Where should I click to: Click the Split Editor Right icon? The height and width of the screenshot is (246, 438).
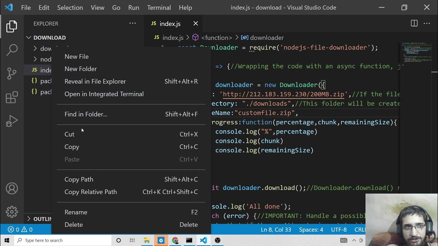414,24
